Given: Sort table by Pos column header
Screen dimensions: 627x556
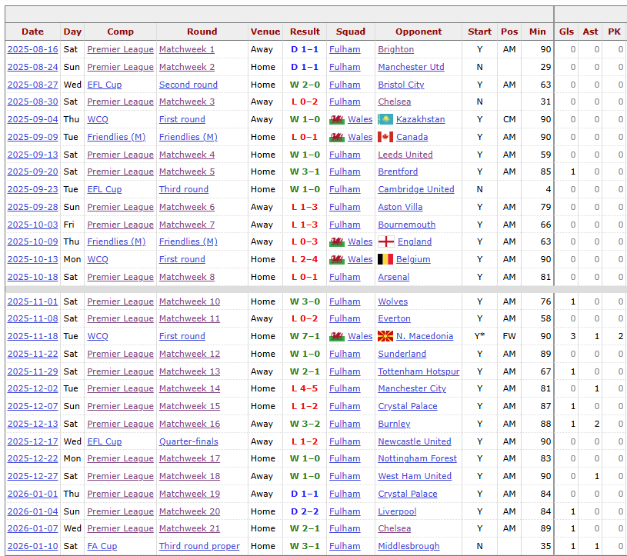Looking at the screenshot, I should (509, 32).
